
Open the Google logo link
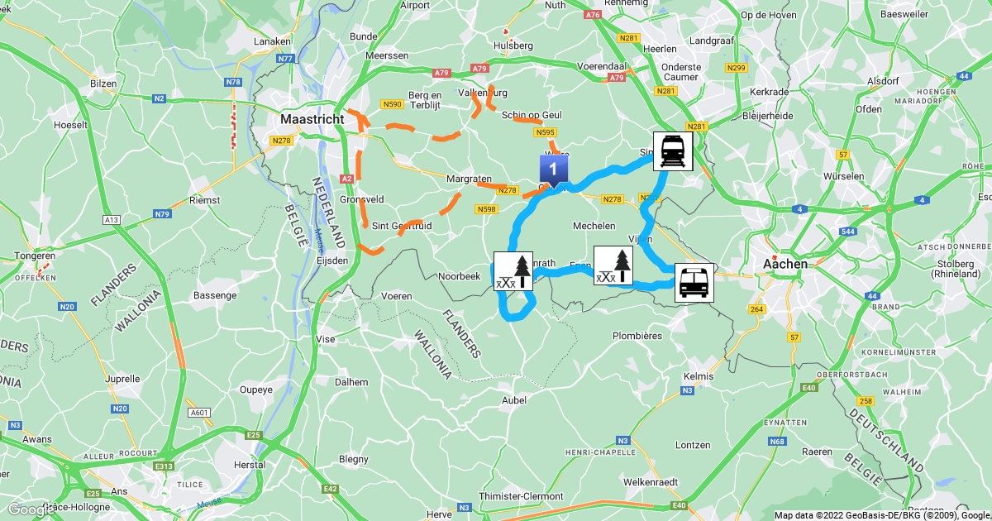[31, 509]
